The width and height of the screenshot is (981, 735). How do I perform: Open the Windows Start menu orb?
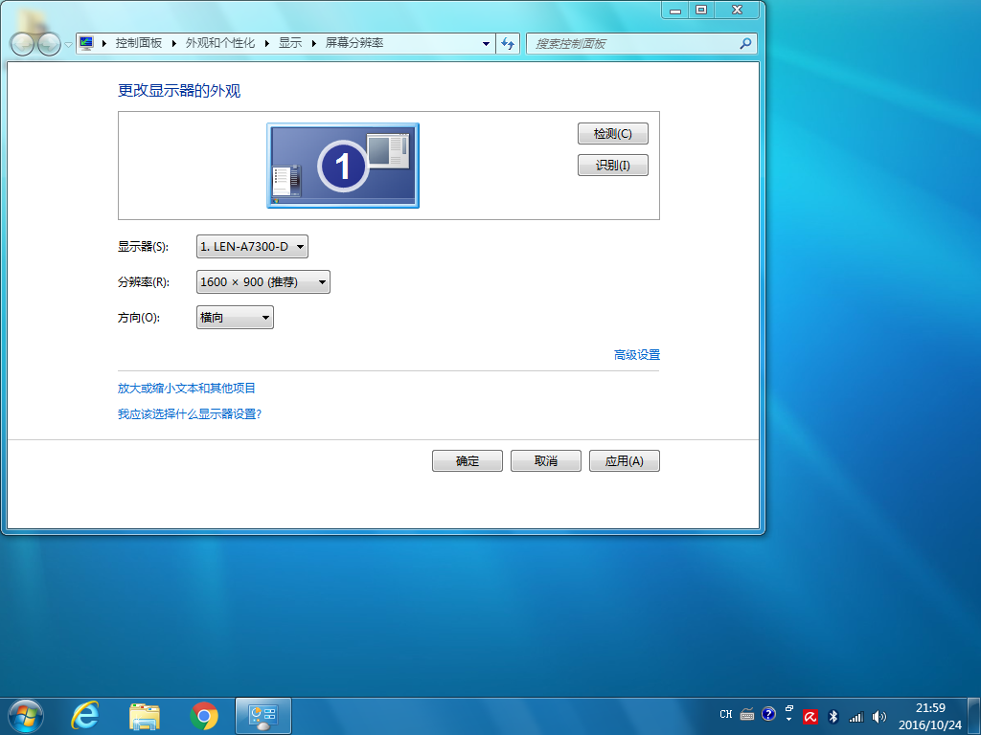pyautogui.click(x=26, y=716)
